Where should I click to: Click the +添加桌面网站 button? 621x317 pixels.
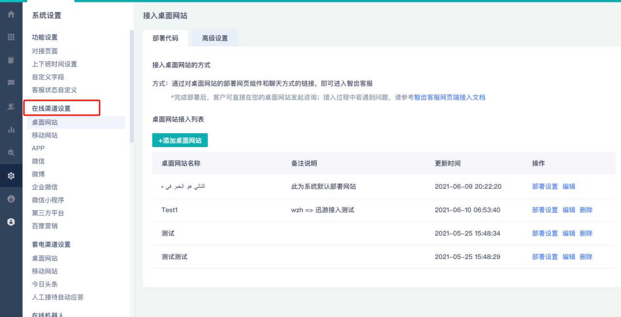pos(180,140)
